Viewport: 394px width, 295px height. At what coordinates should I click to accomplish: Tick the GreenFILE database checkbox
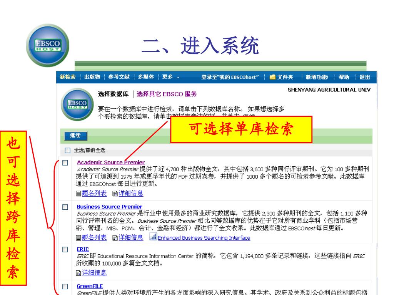coord(65,287)
